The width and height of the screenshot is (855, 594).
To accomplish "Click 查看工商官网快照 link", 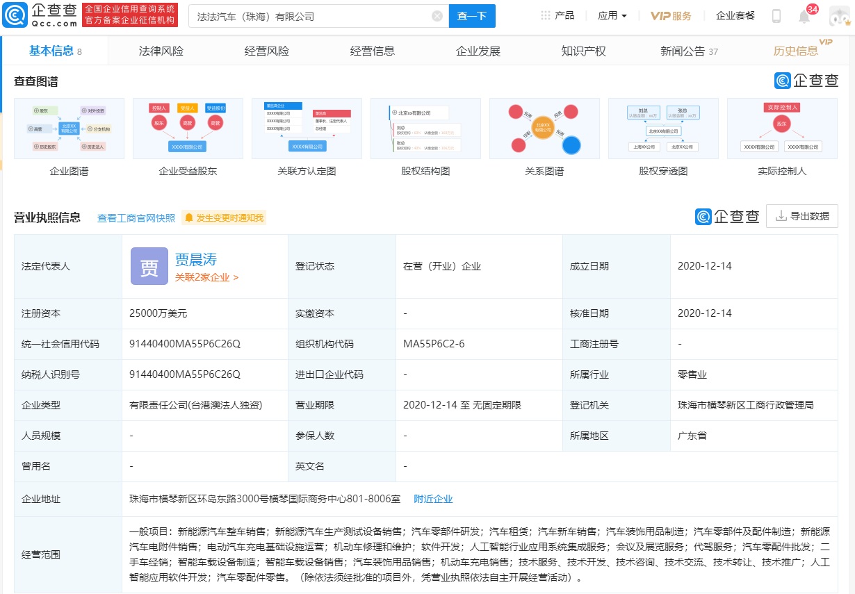I will click(136, 218).
